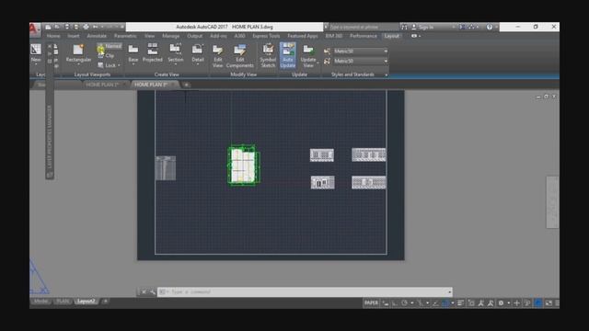Viewport: 589px width, 331px height.
Task: Toggle Auto Update on the ribbon
Action: pyautogui.click(x=288, y=55)
